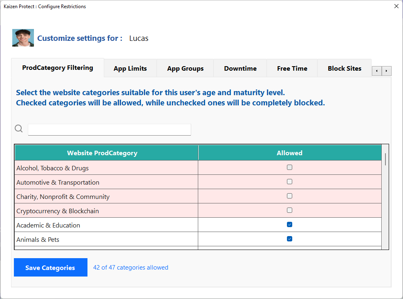The image size is (403, 299).
Task: Check Charity, Nonprofit & Community as allowed
Action: [289, 196]
